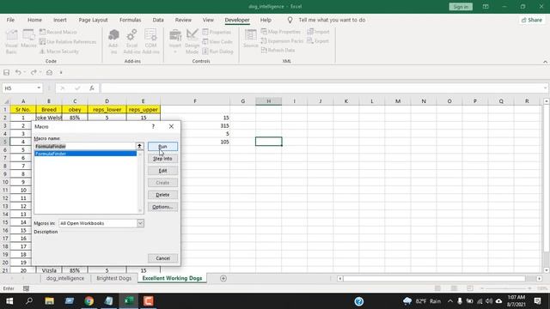The height and width of the screenshot is (309, 550).
Task: Click the Macro dialog help question mark
Action: 153,126
